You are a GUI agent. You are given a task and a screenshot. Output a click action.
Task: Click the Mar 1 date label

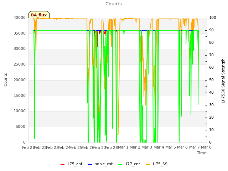pyautogui.click(x=123, y=147)
